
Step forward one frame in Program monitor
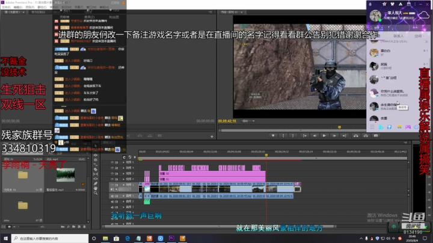click(334, 135)
